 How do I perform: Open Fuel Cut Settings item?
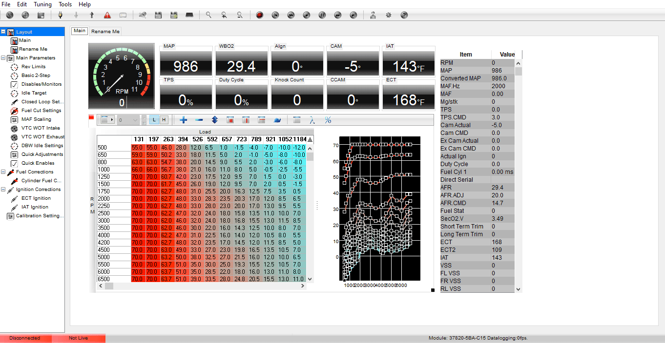pos(41,111)
